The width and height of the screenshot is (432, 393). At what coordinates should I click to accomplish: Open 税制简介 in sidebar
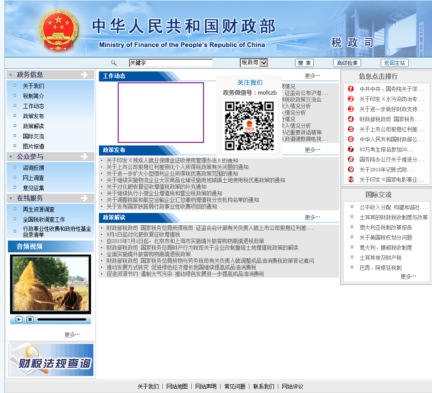coord(33,96)
